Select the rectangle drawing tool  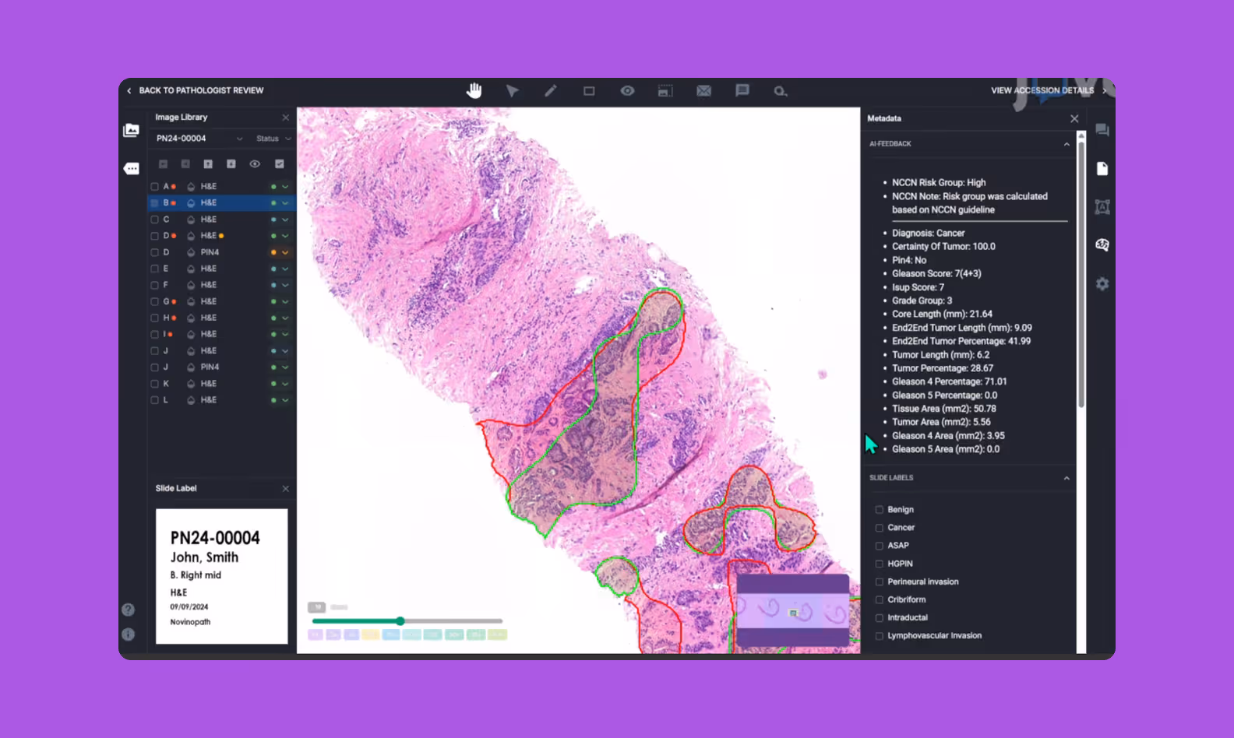click(589, 91)
